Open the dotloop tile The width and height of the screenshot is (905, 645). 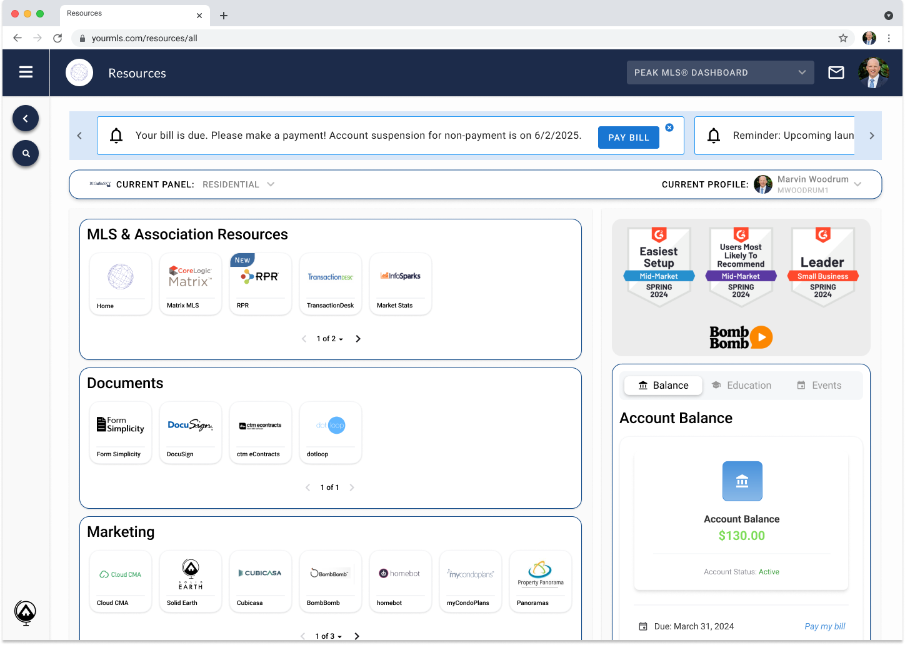pyautogui.click(x=331, y=432)
